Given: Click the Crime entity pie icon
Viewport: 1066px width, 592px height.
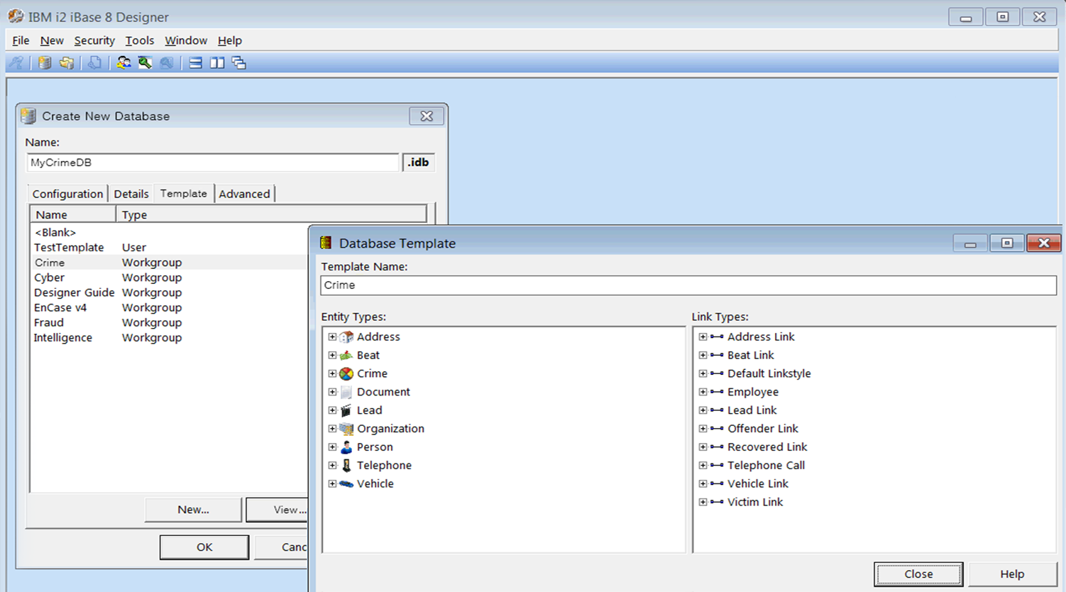Looking at the screenshot, I should [x=346, y=373].
